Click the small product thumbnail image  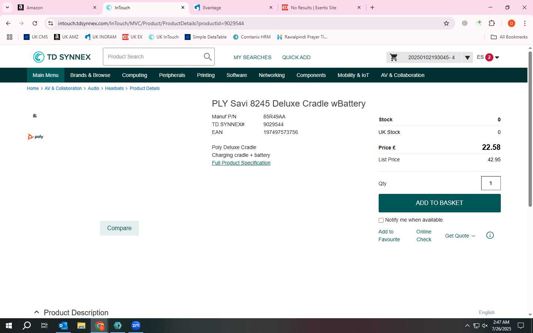click(35, 116)
